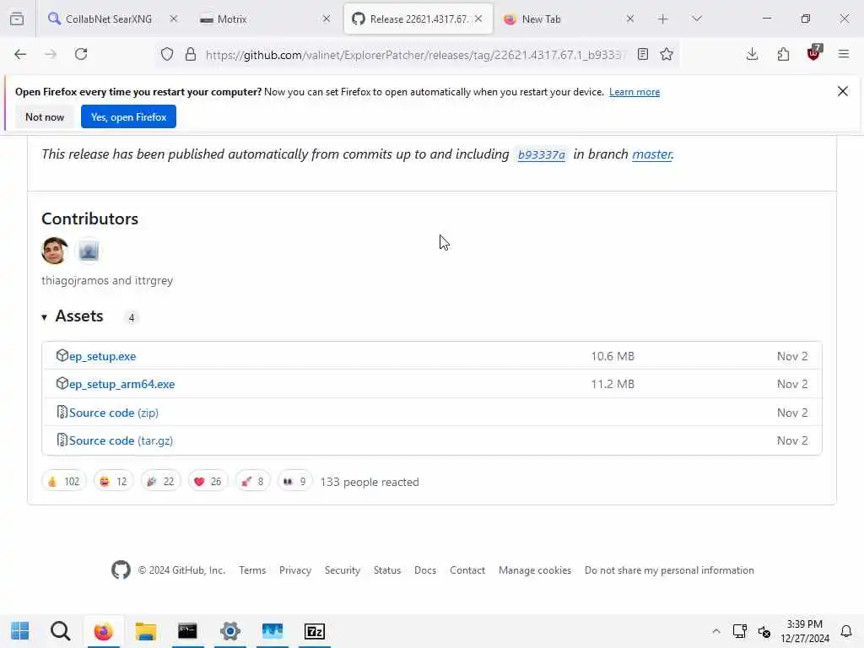Viewport: 864px width, 648px height.
Task: Download ep_setup_arm64.exe
Action: 121,384
